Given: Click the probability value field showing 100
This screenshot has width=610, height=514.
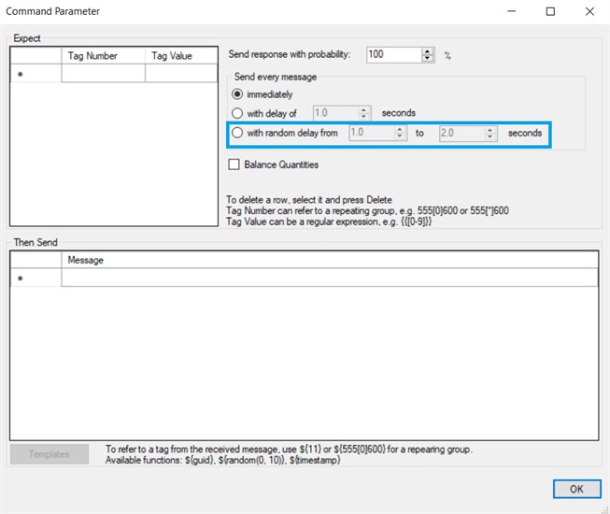Looking at the screenshot, I should coord(394,54).
